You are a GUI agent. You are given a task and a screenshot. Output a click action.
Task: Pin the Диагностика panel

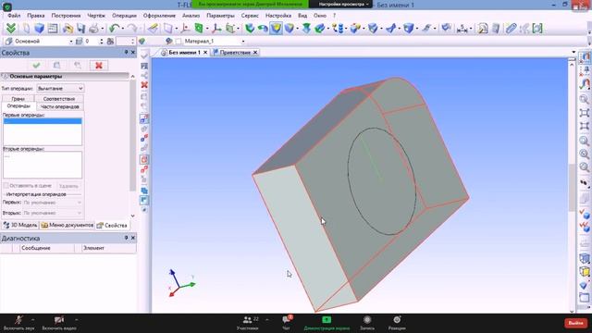126,238
